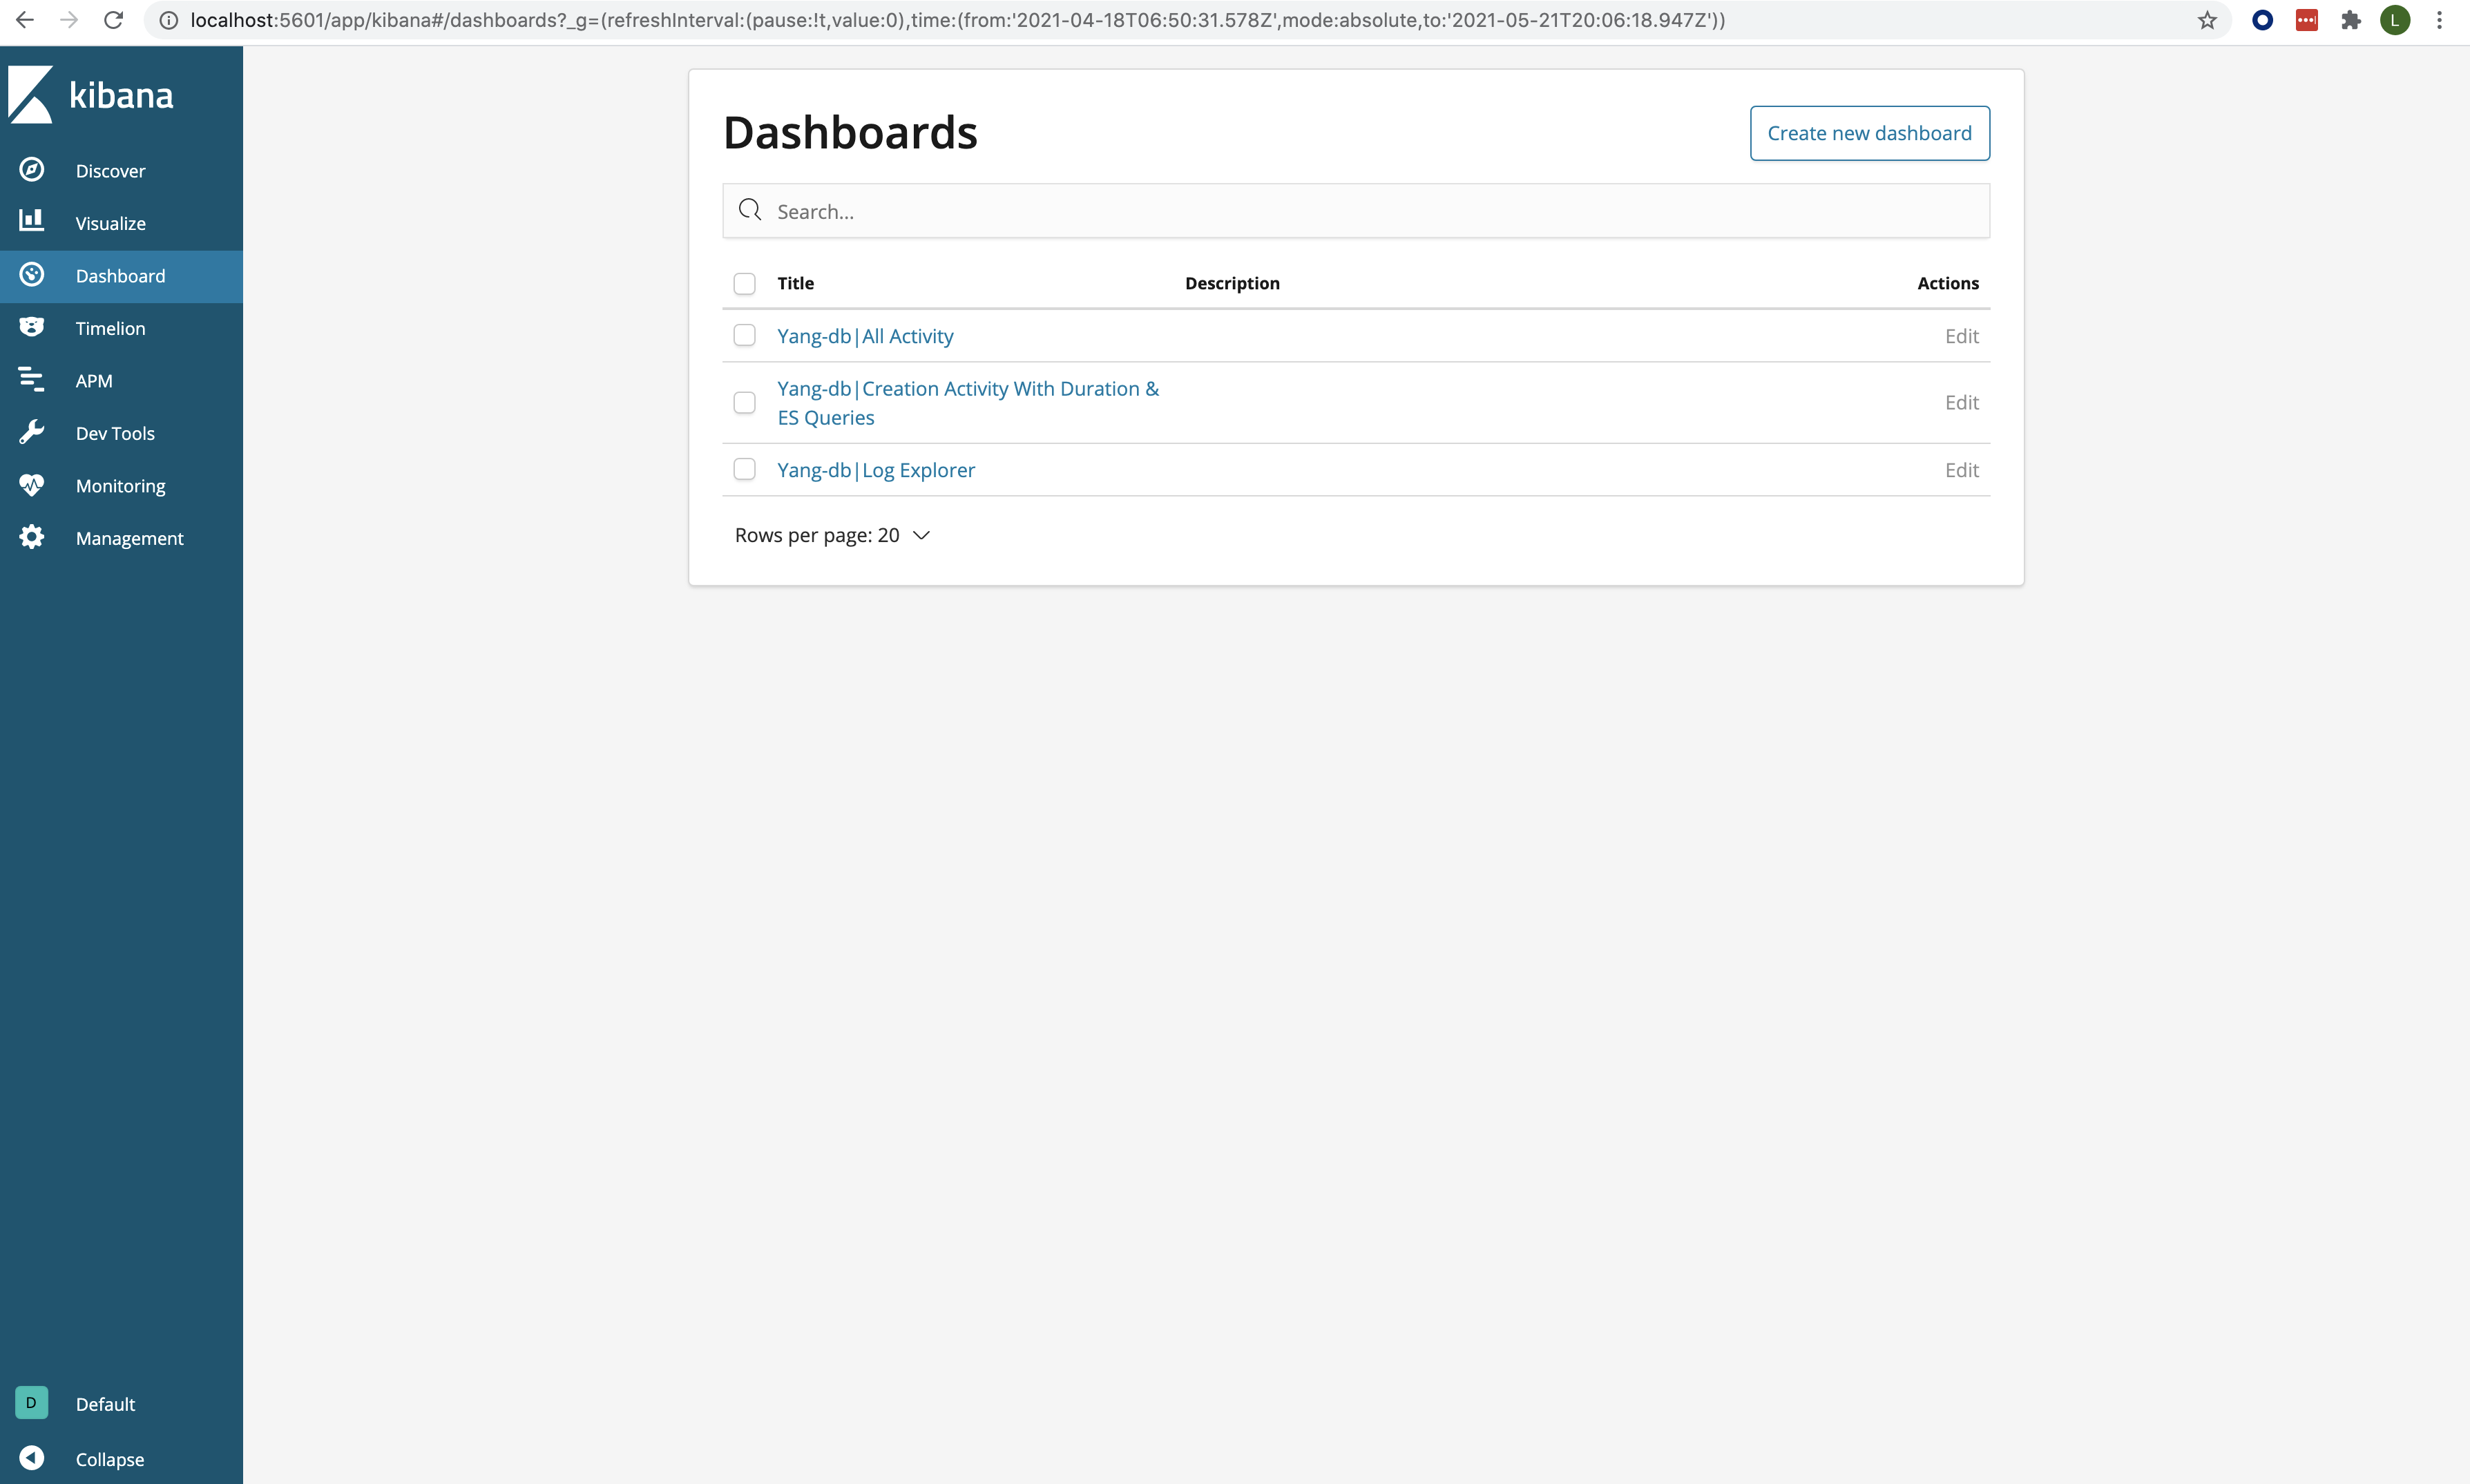2470x1484 pixels.
Task: Open the browser three-dot menu
Action: pos(2440,20)
